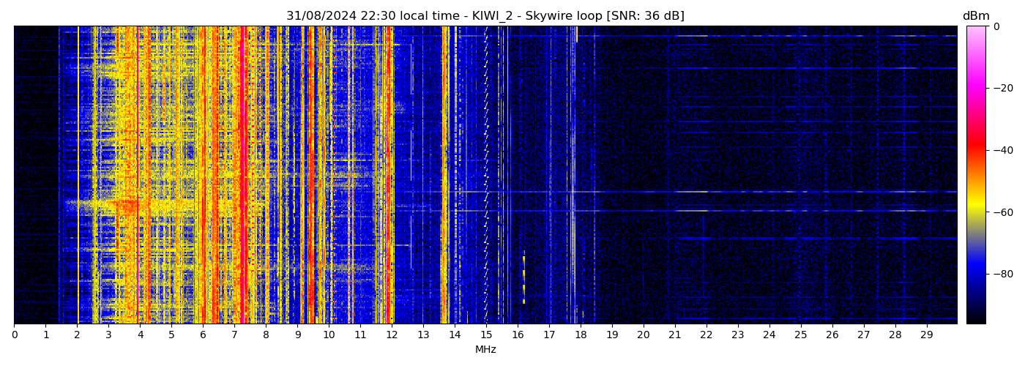Click the 10 MHz x-axis tick label

[x=329, y=335]
